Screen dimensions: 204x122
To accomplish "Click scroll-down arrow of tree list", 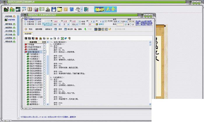I will (48, 104).
